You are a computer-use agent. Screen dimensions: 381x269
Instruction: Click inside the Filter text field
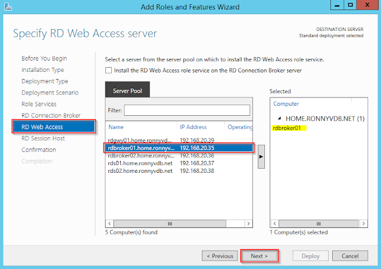[x=187, y=110]
